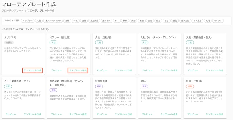Click テンプレート作成 on the 契約更新 card
The width and height of the screenshot is (233, 120).
pos(78,114)
